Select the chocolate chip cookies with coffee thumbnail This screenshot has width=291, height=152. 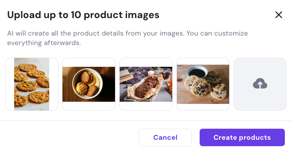click(203, 84)
